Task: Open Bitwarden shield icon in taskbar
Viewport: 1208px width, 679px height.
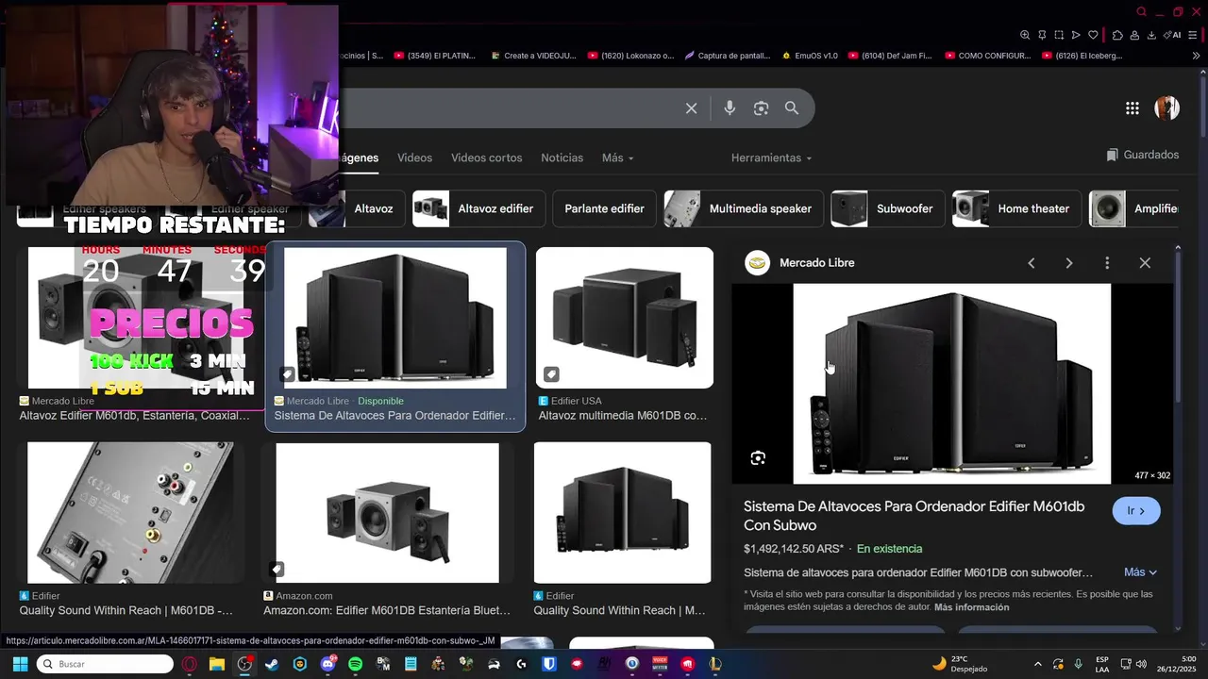Action: click(549, 664)
